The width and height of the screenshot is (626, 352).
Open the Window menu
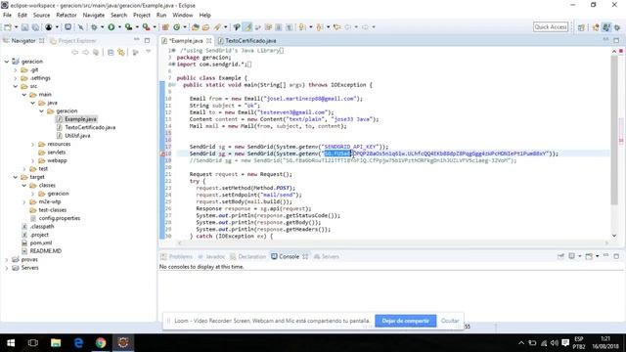(x=183, y=16)
